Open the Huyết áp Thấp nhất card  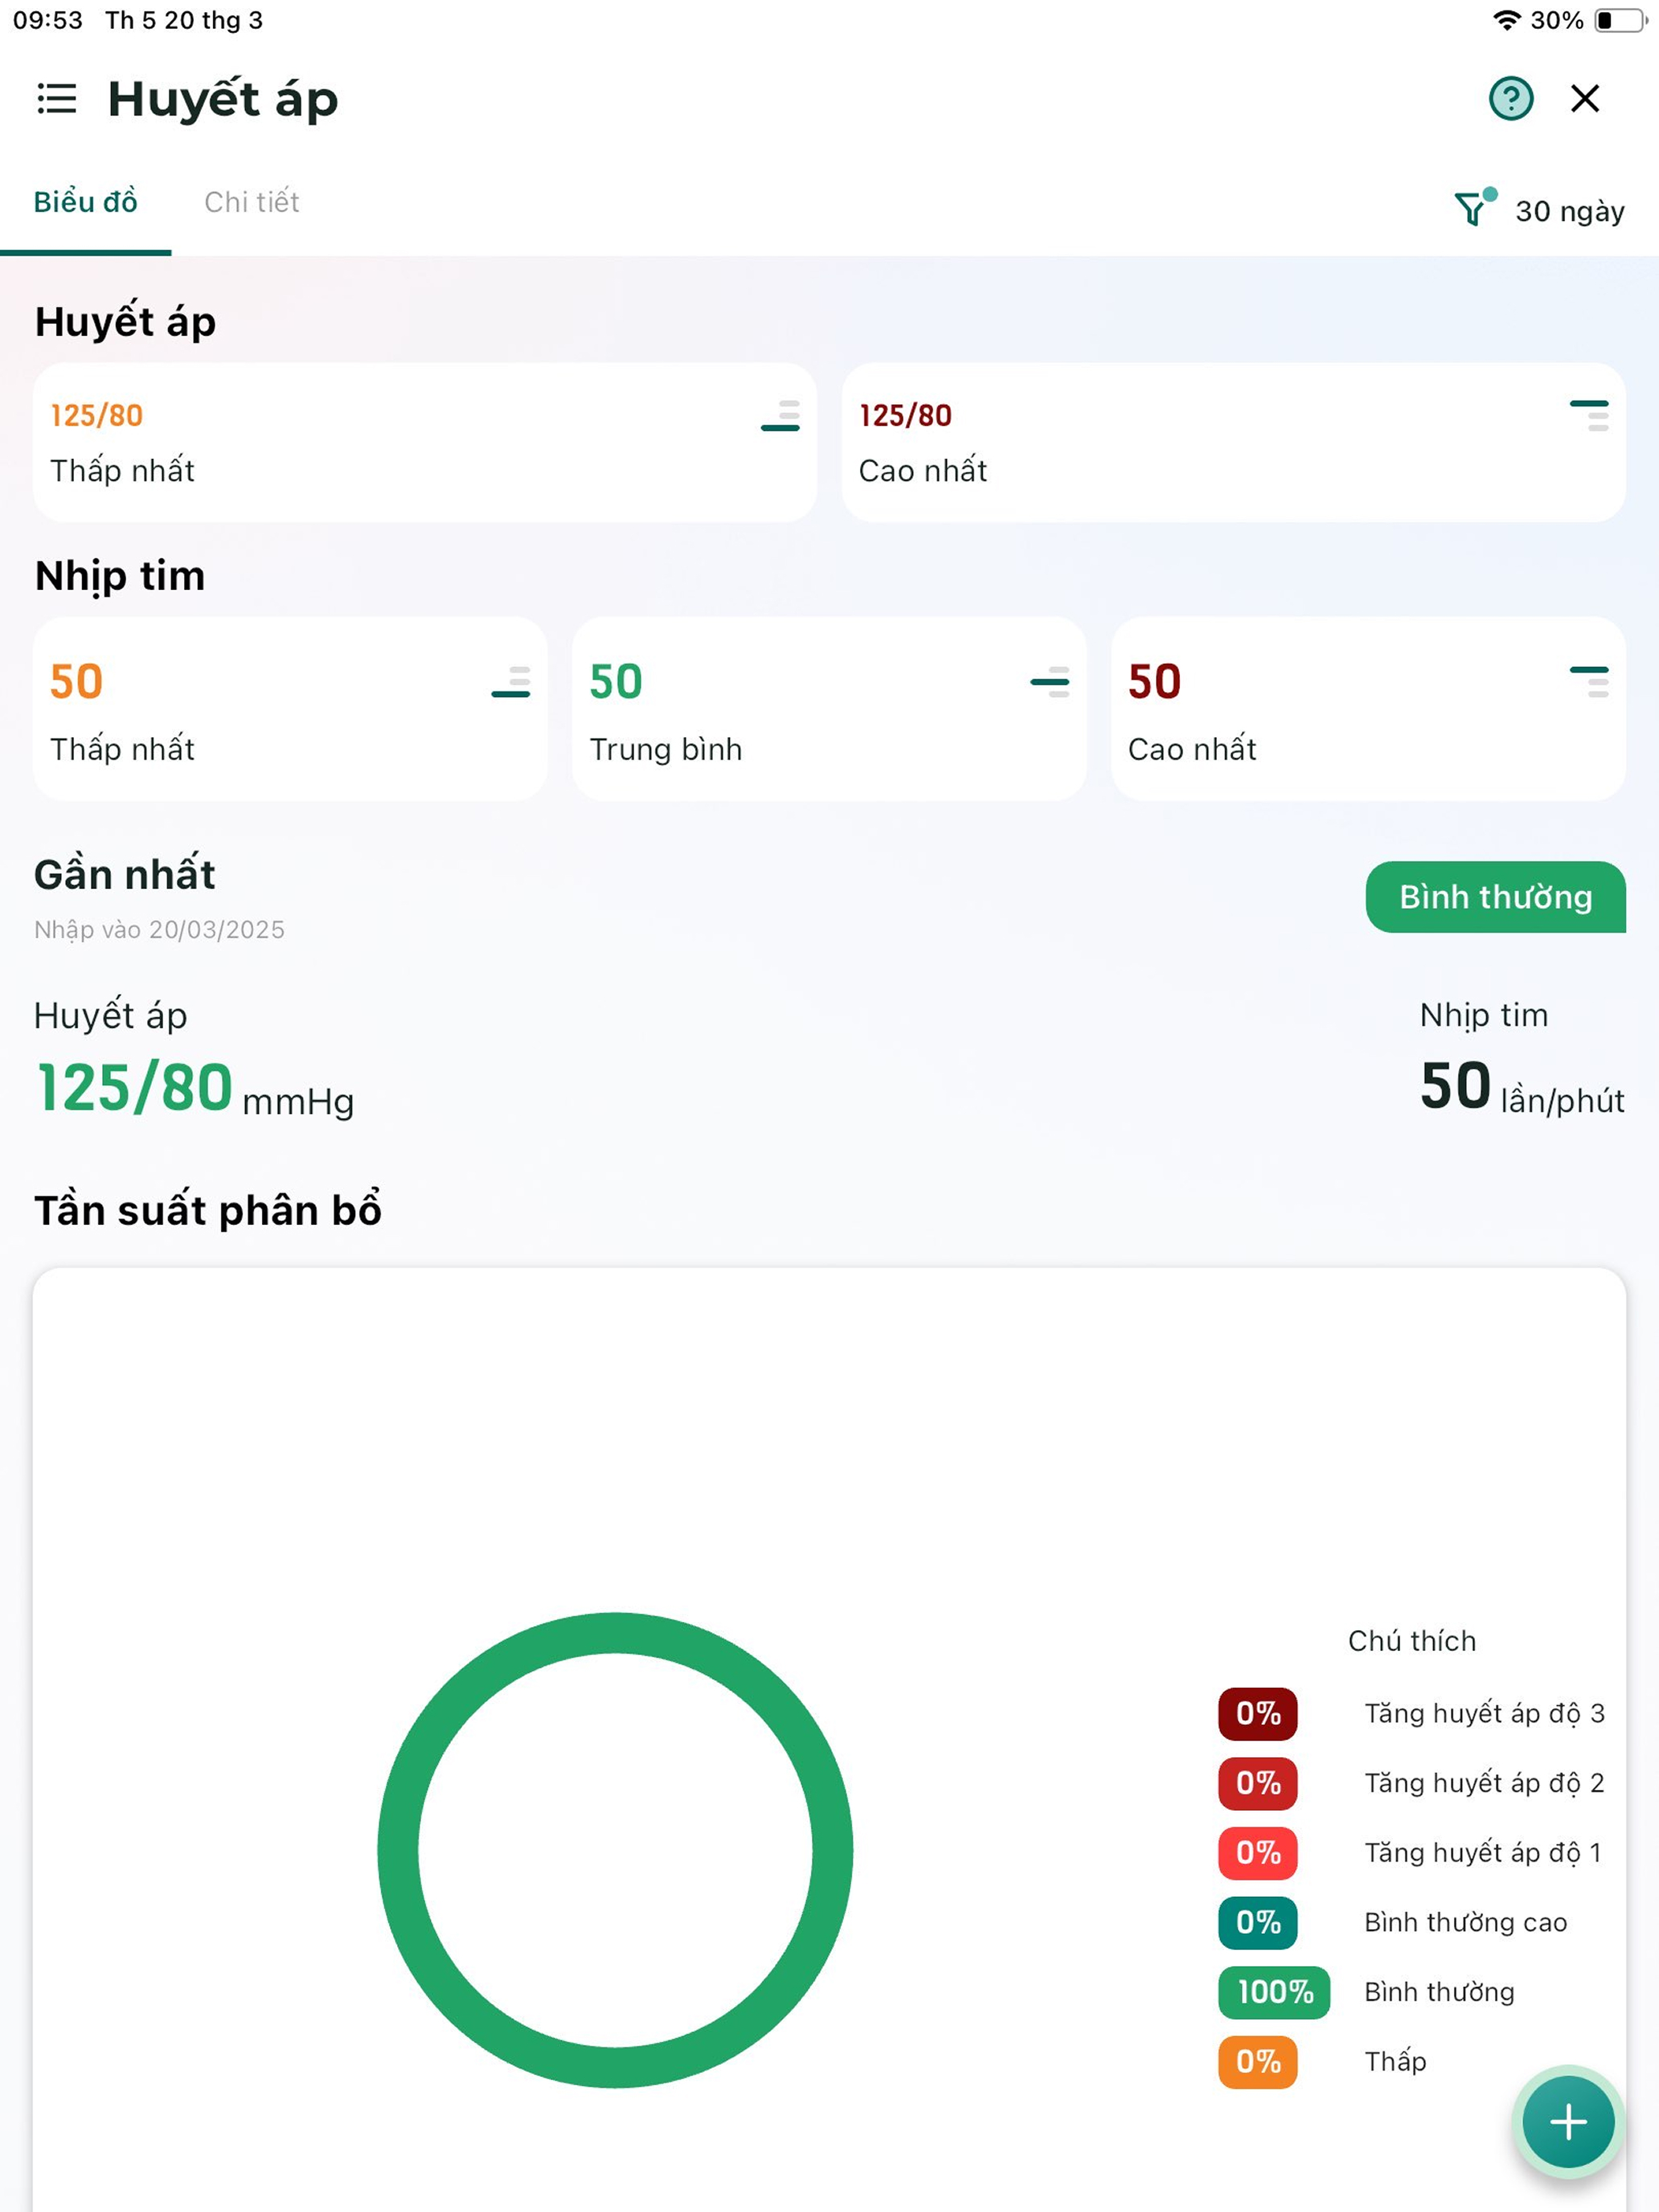click(425, 442)
